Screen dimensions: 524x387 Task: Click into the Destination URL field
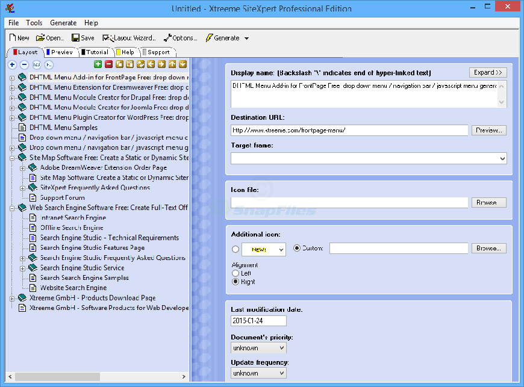[349, 131]
